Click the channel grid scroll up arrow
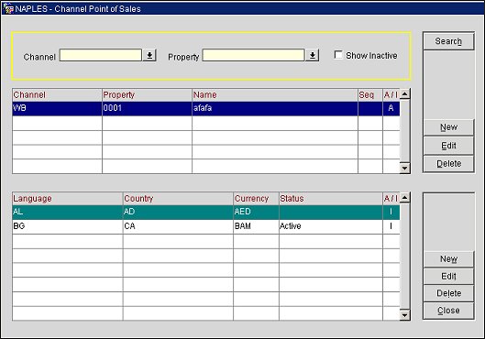 pyautogui.click(x=405, y=93)
